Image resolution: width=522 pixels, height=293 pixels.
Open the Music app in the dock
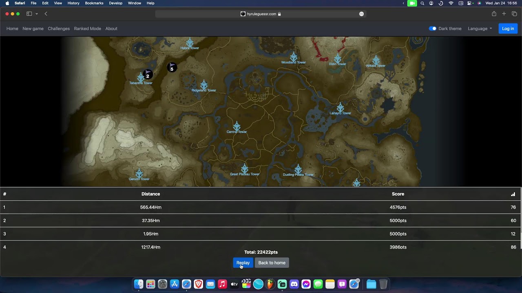(x=222, y=284)
